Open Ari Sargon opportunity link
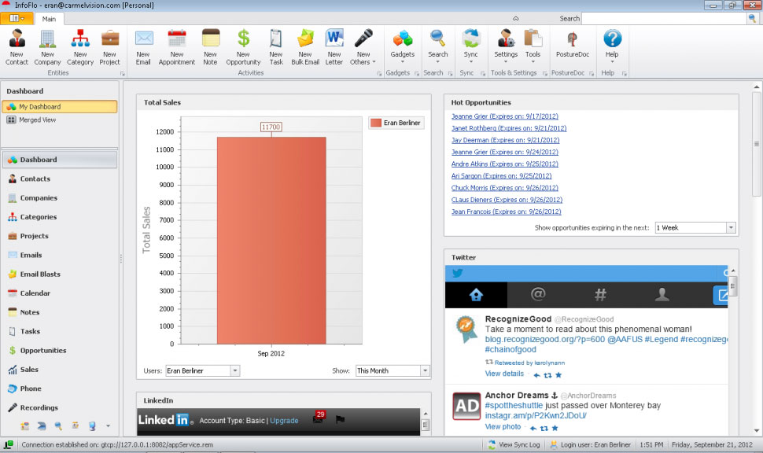Image resolution: width=763 pixels, height=453 pixels. pyautogui.click(x=501, y=176)
